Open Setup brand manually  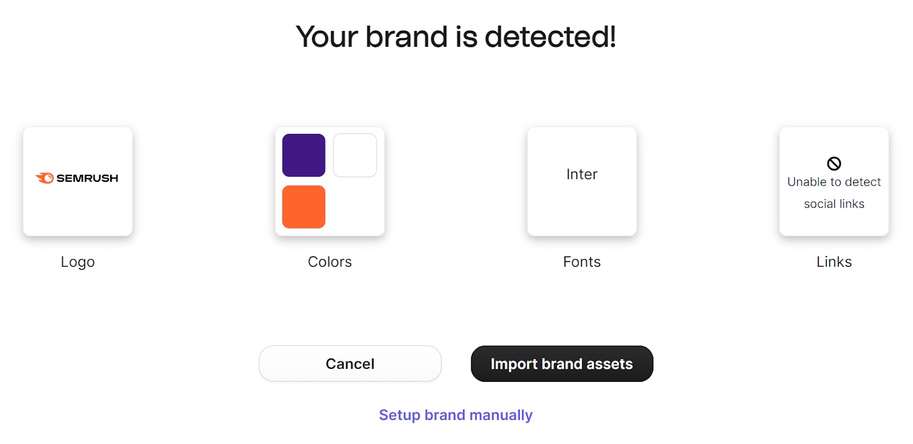pos(455,415)
